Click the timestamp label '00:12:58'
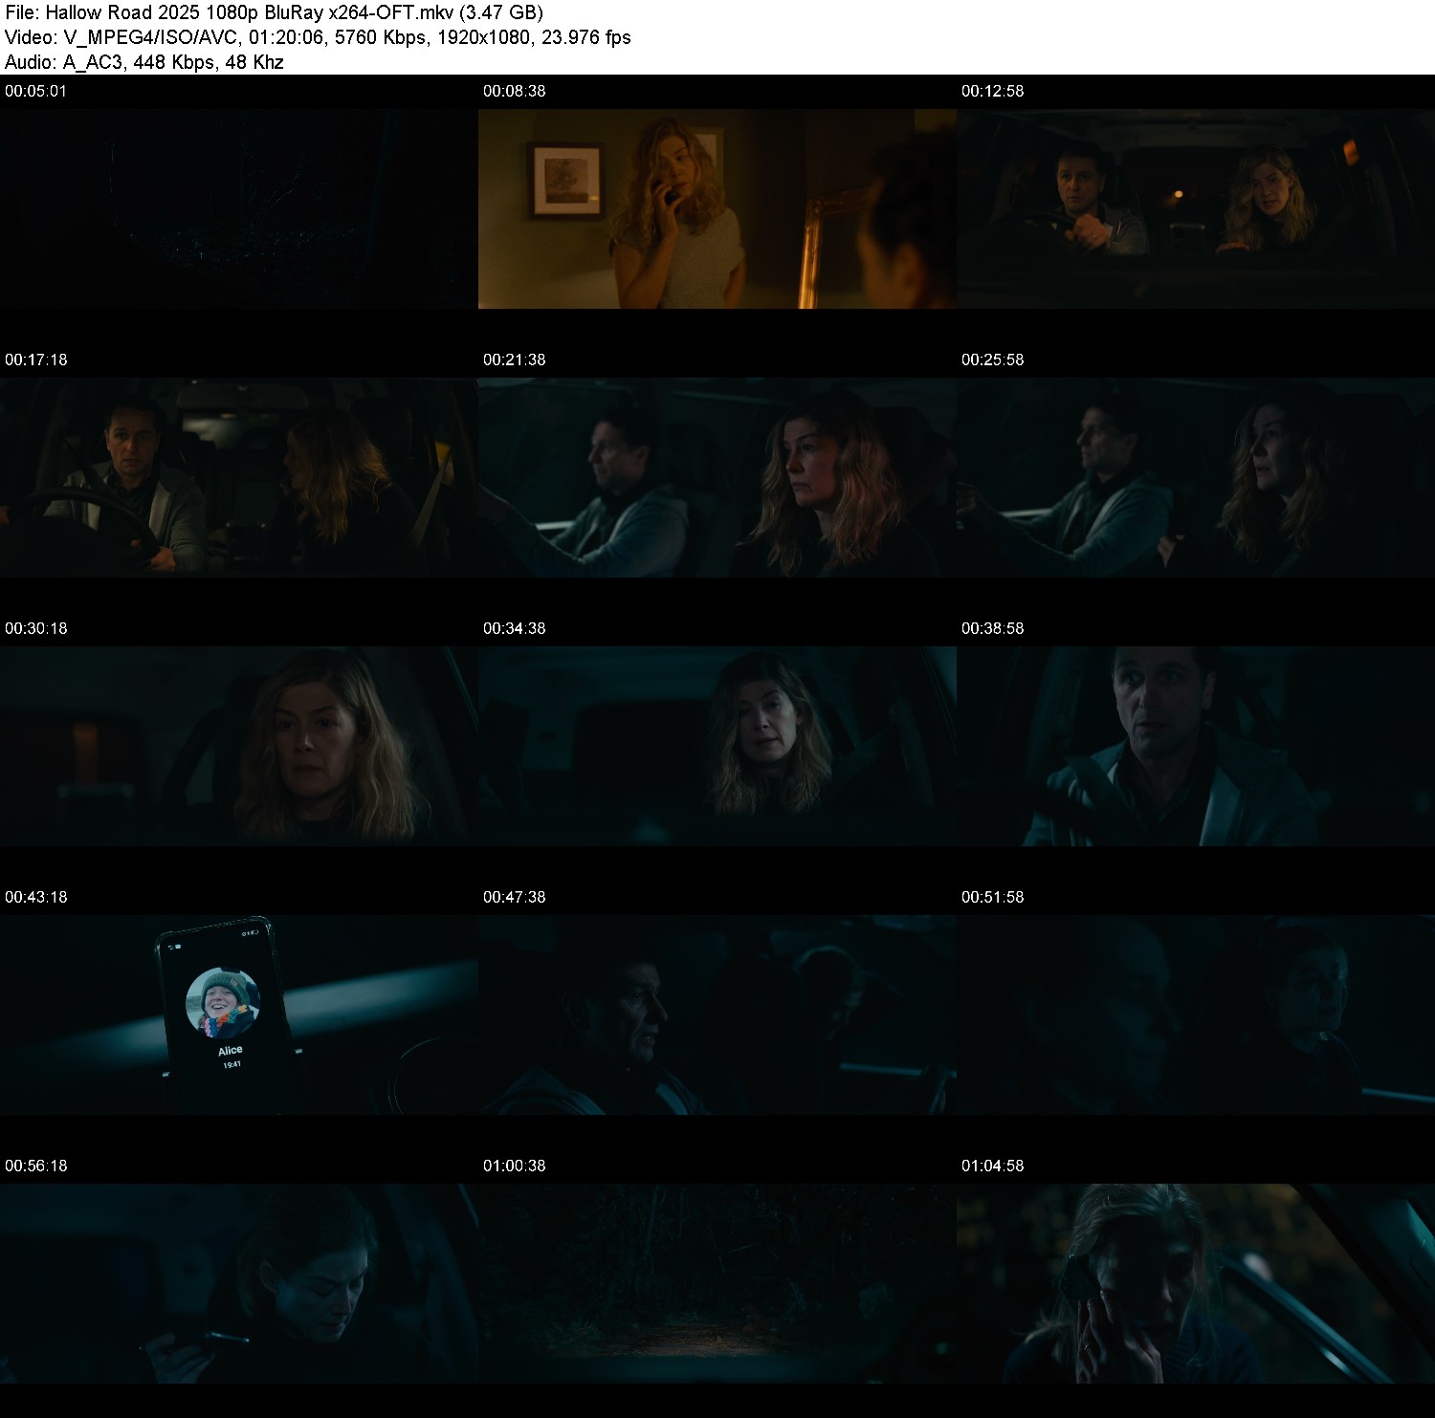The width and height of the screenshot is (1435, 1418). pos(993,91)
